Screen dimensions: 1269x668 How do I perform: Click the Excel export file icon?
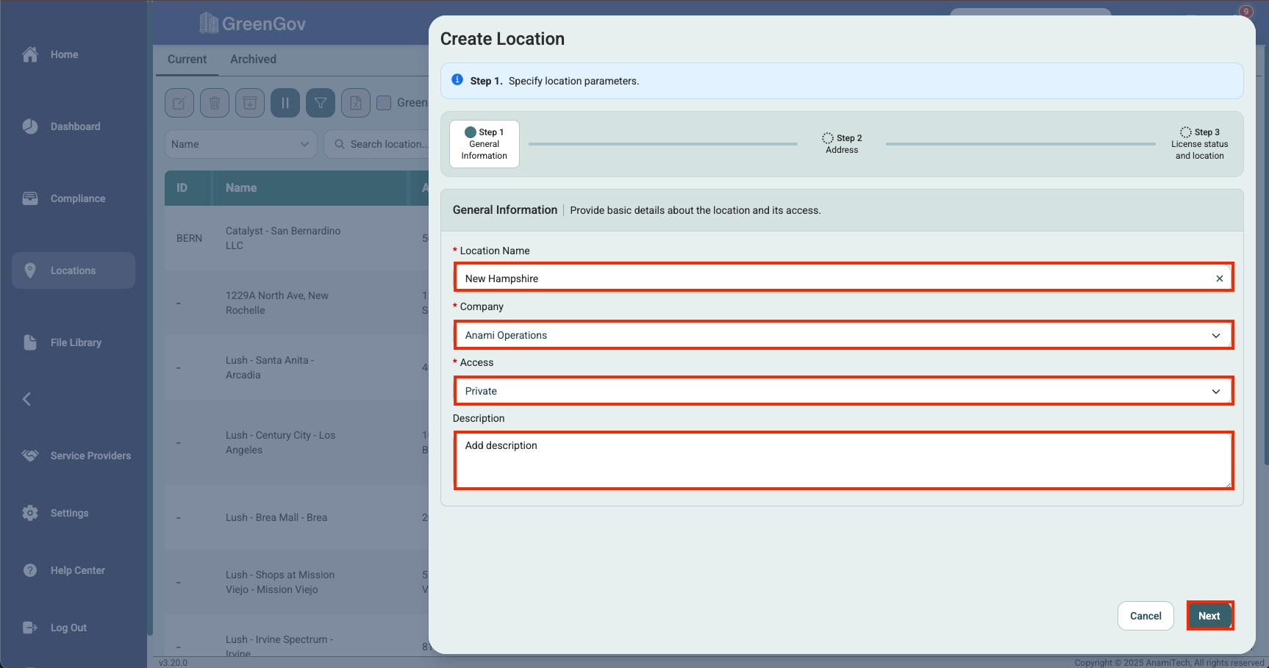coord(356,103)
